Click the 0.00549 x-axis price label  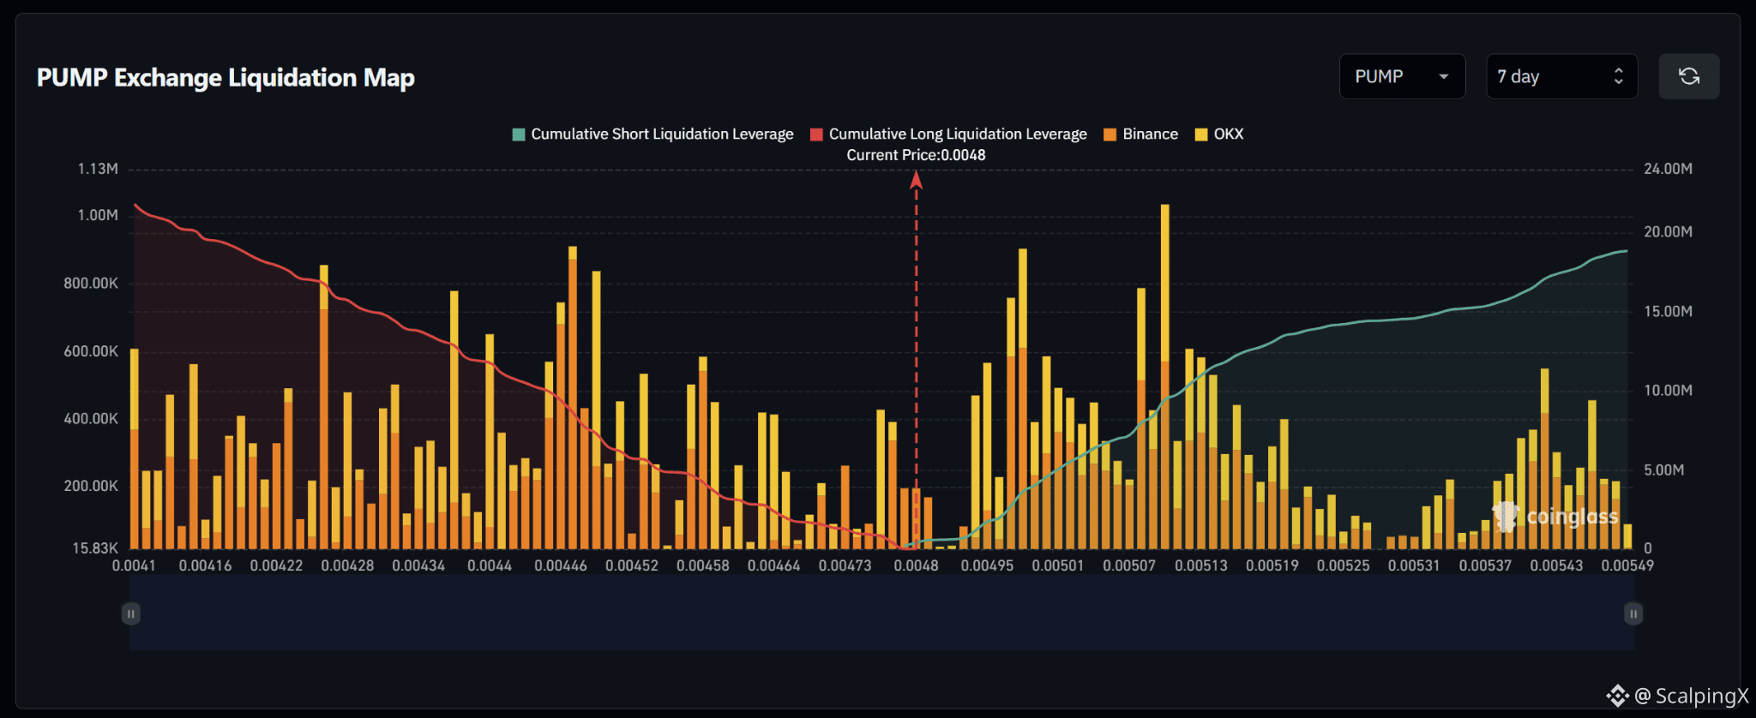[1627, 565]
